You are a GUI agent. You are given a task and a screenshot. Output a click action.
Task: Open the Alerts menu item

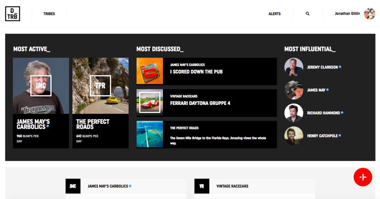(x=275, y=14)
